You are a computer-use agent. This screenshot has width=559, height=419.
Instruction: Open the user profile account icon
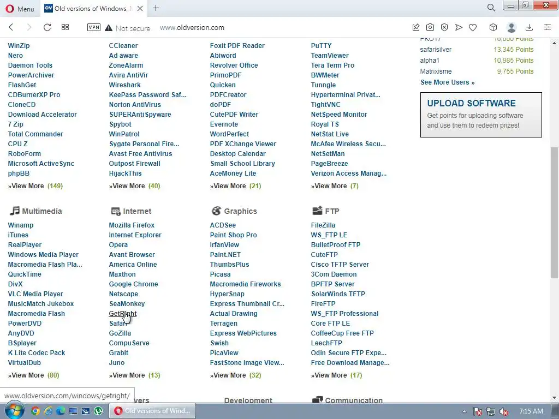click(511, 27)
